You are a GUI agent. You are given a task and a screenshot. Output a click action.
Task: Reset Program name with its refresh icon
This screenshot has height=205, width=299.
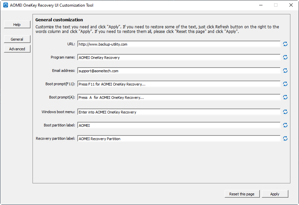285,57
